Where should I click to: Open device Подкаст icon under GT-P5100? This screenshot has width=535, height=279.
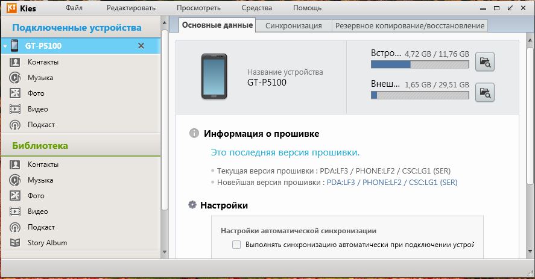tap(14, 125)
